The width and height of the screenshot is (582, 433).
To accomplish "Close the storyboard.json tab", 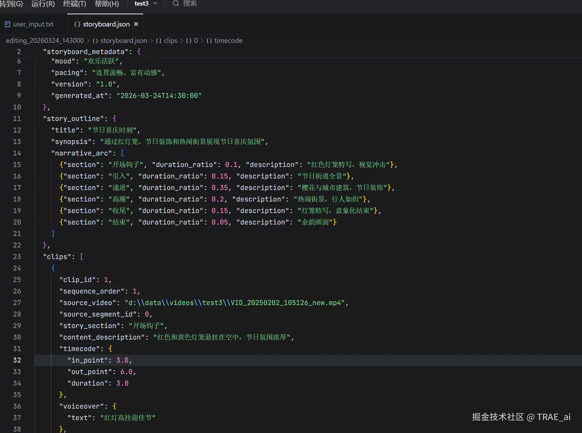I will coord(136,24).
